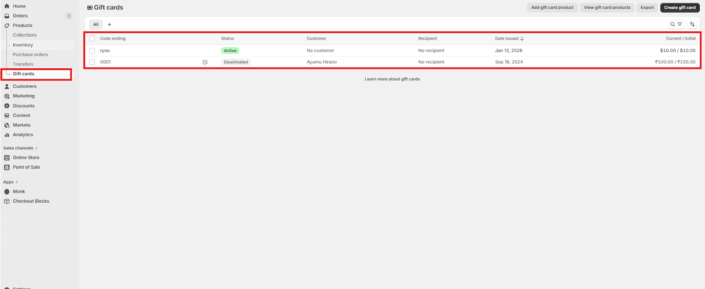
Task: Click the Current / Initial column header
Action: coord(681,39)
